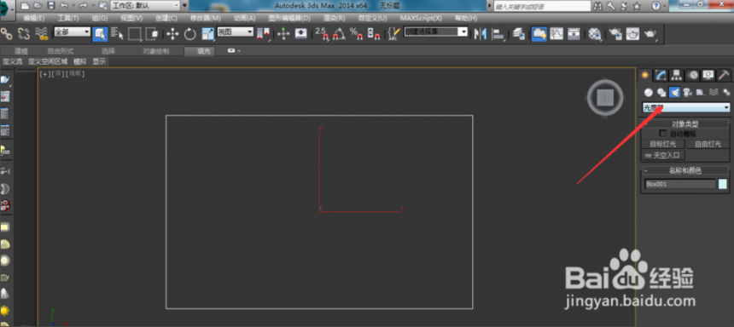Open the object color swatch
The height and width of the screenshot is (327, 734).
pos(723,184)
